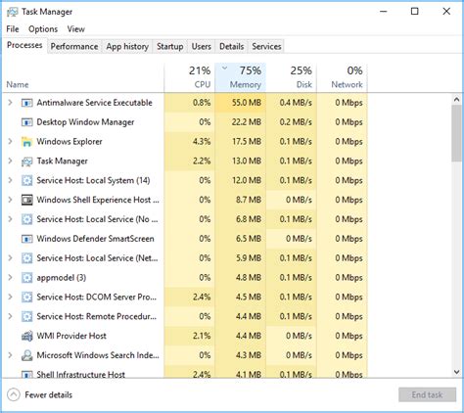This screenshot has width=464, height=413.
Task: Expand the Antimalware Service Executable entry
Action: (x=10, y=103)
